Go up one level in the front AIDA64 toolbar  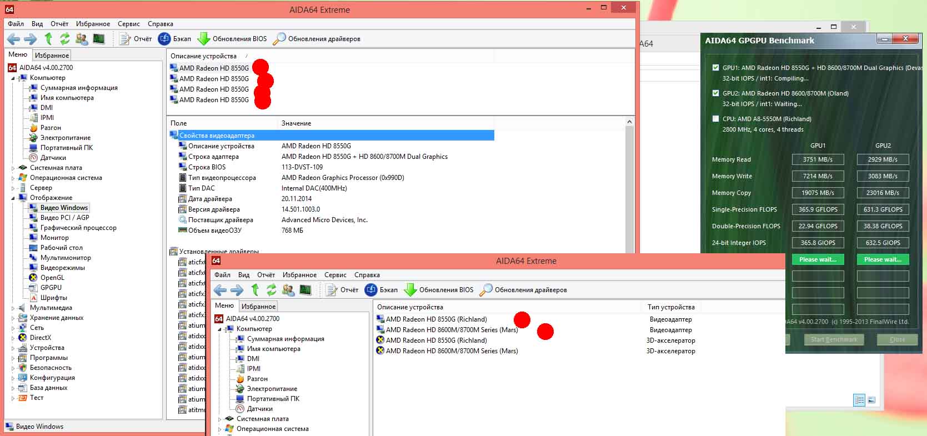point(255,289)
